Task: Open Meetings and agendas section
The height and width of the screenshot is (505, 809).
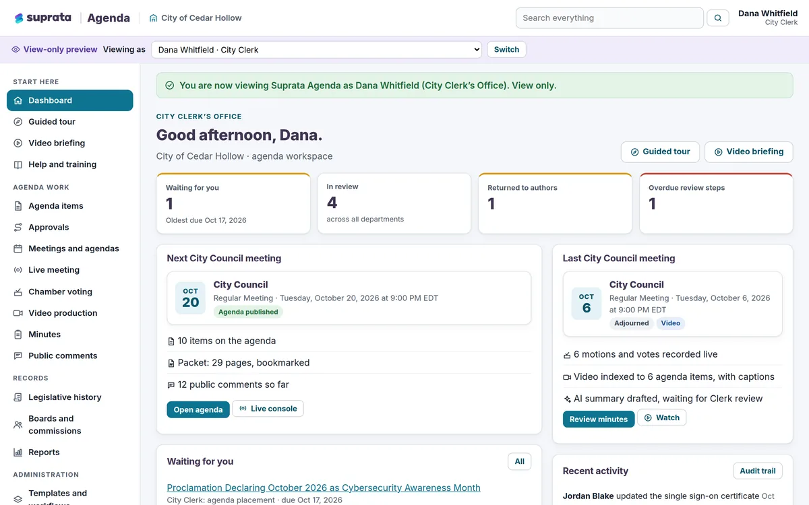Action: click(x=70, y=248)
